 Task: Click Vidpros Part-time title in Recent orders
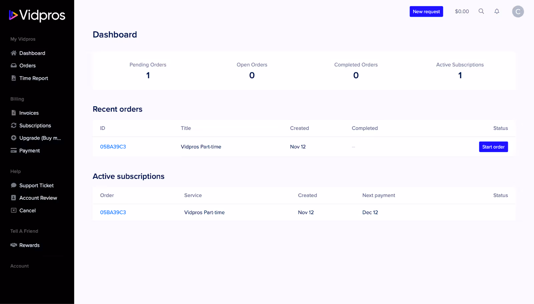pyautogui.click(x=201, y=147)
